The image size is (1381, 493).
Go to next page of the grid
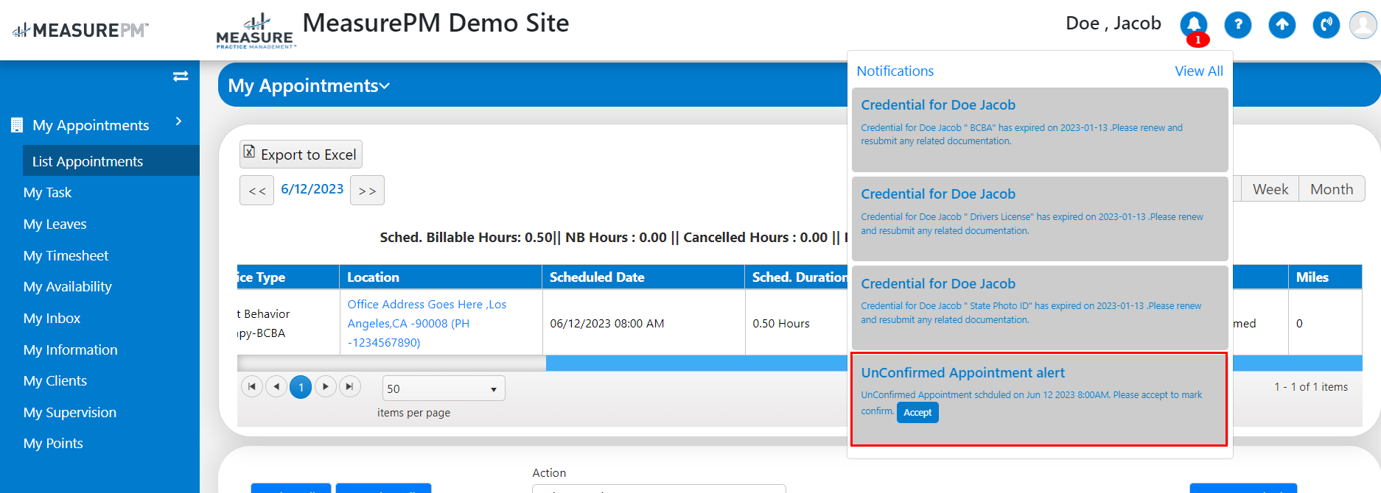326,386
